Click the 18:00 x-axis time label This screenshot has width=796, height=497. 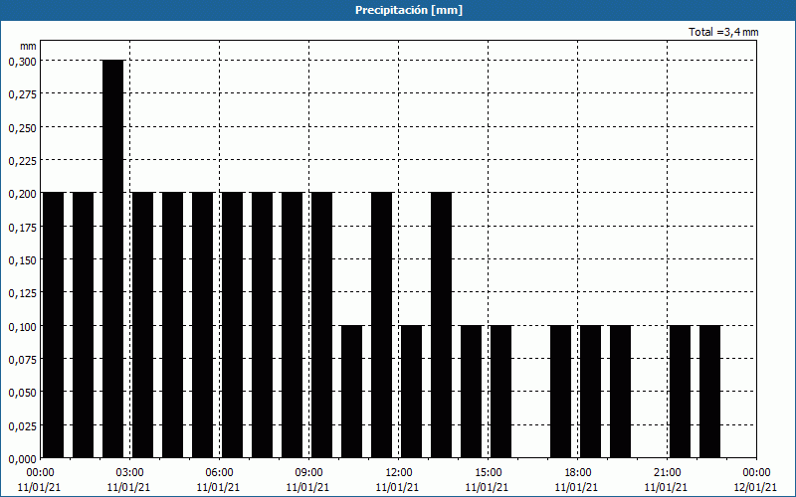pos(578,473)
